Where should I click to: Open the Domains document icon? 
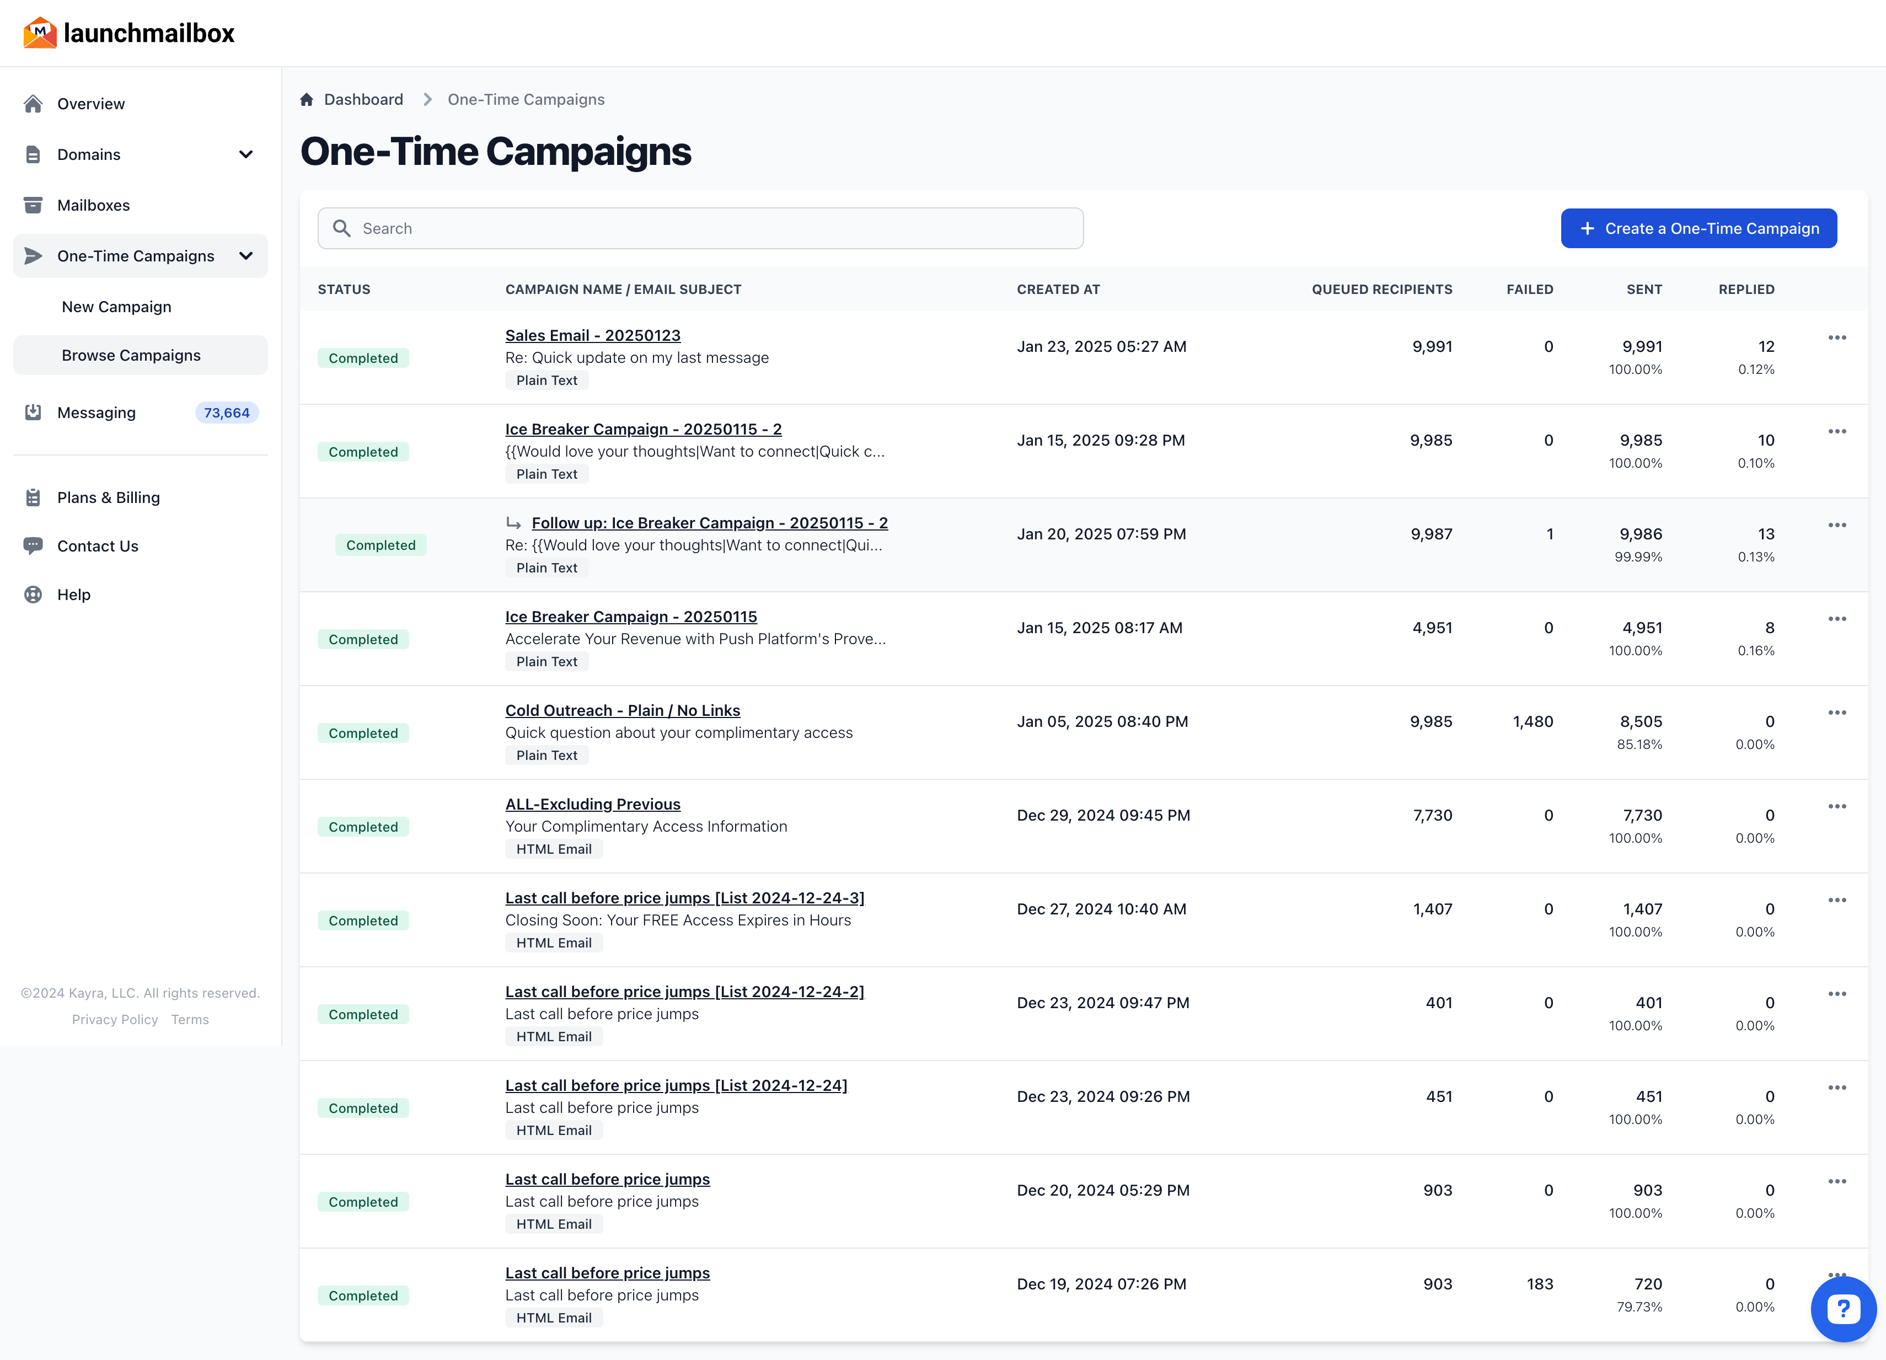(x=33, y=154)
